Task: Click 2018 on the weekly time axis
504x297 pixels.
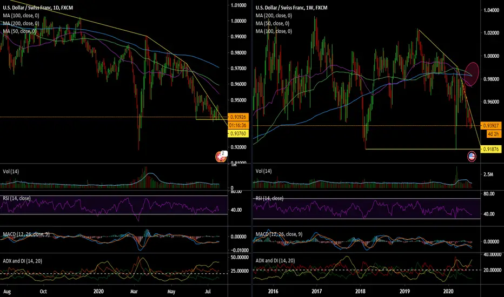Action: (x=360, y=292)
